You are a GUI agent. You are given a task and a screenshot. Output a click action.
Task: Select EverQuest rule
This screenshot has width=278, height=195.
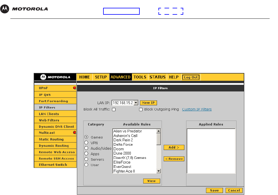click(x=135, y=166)
